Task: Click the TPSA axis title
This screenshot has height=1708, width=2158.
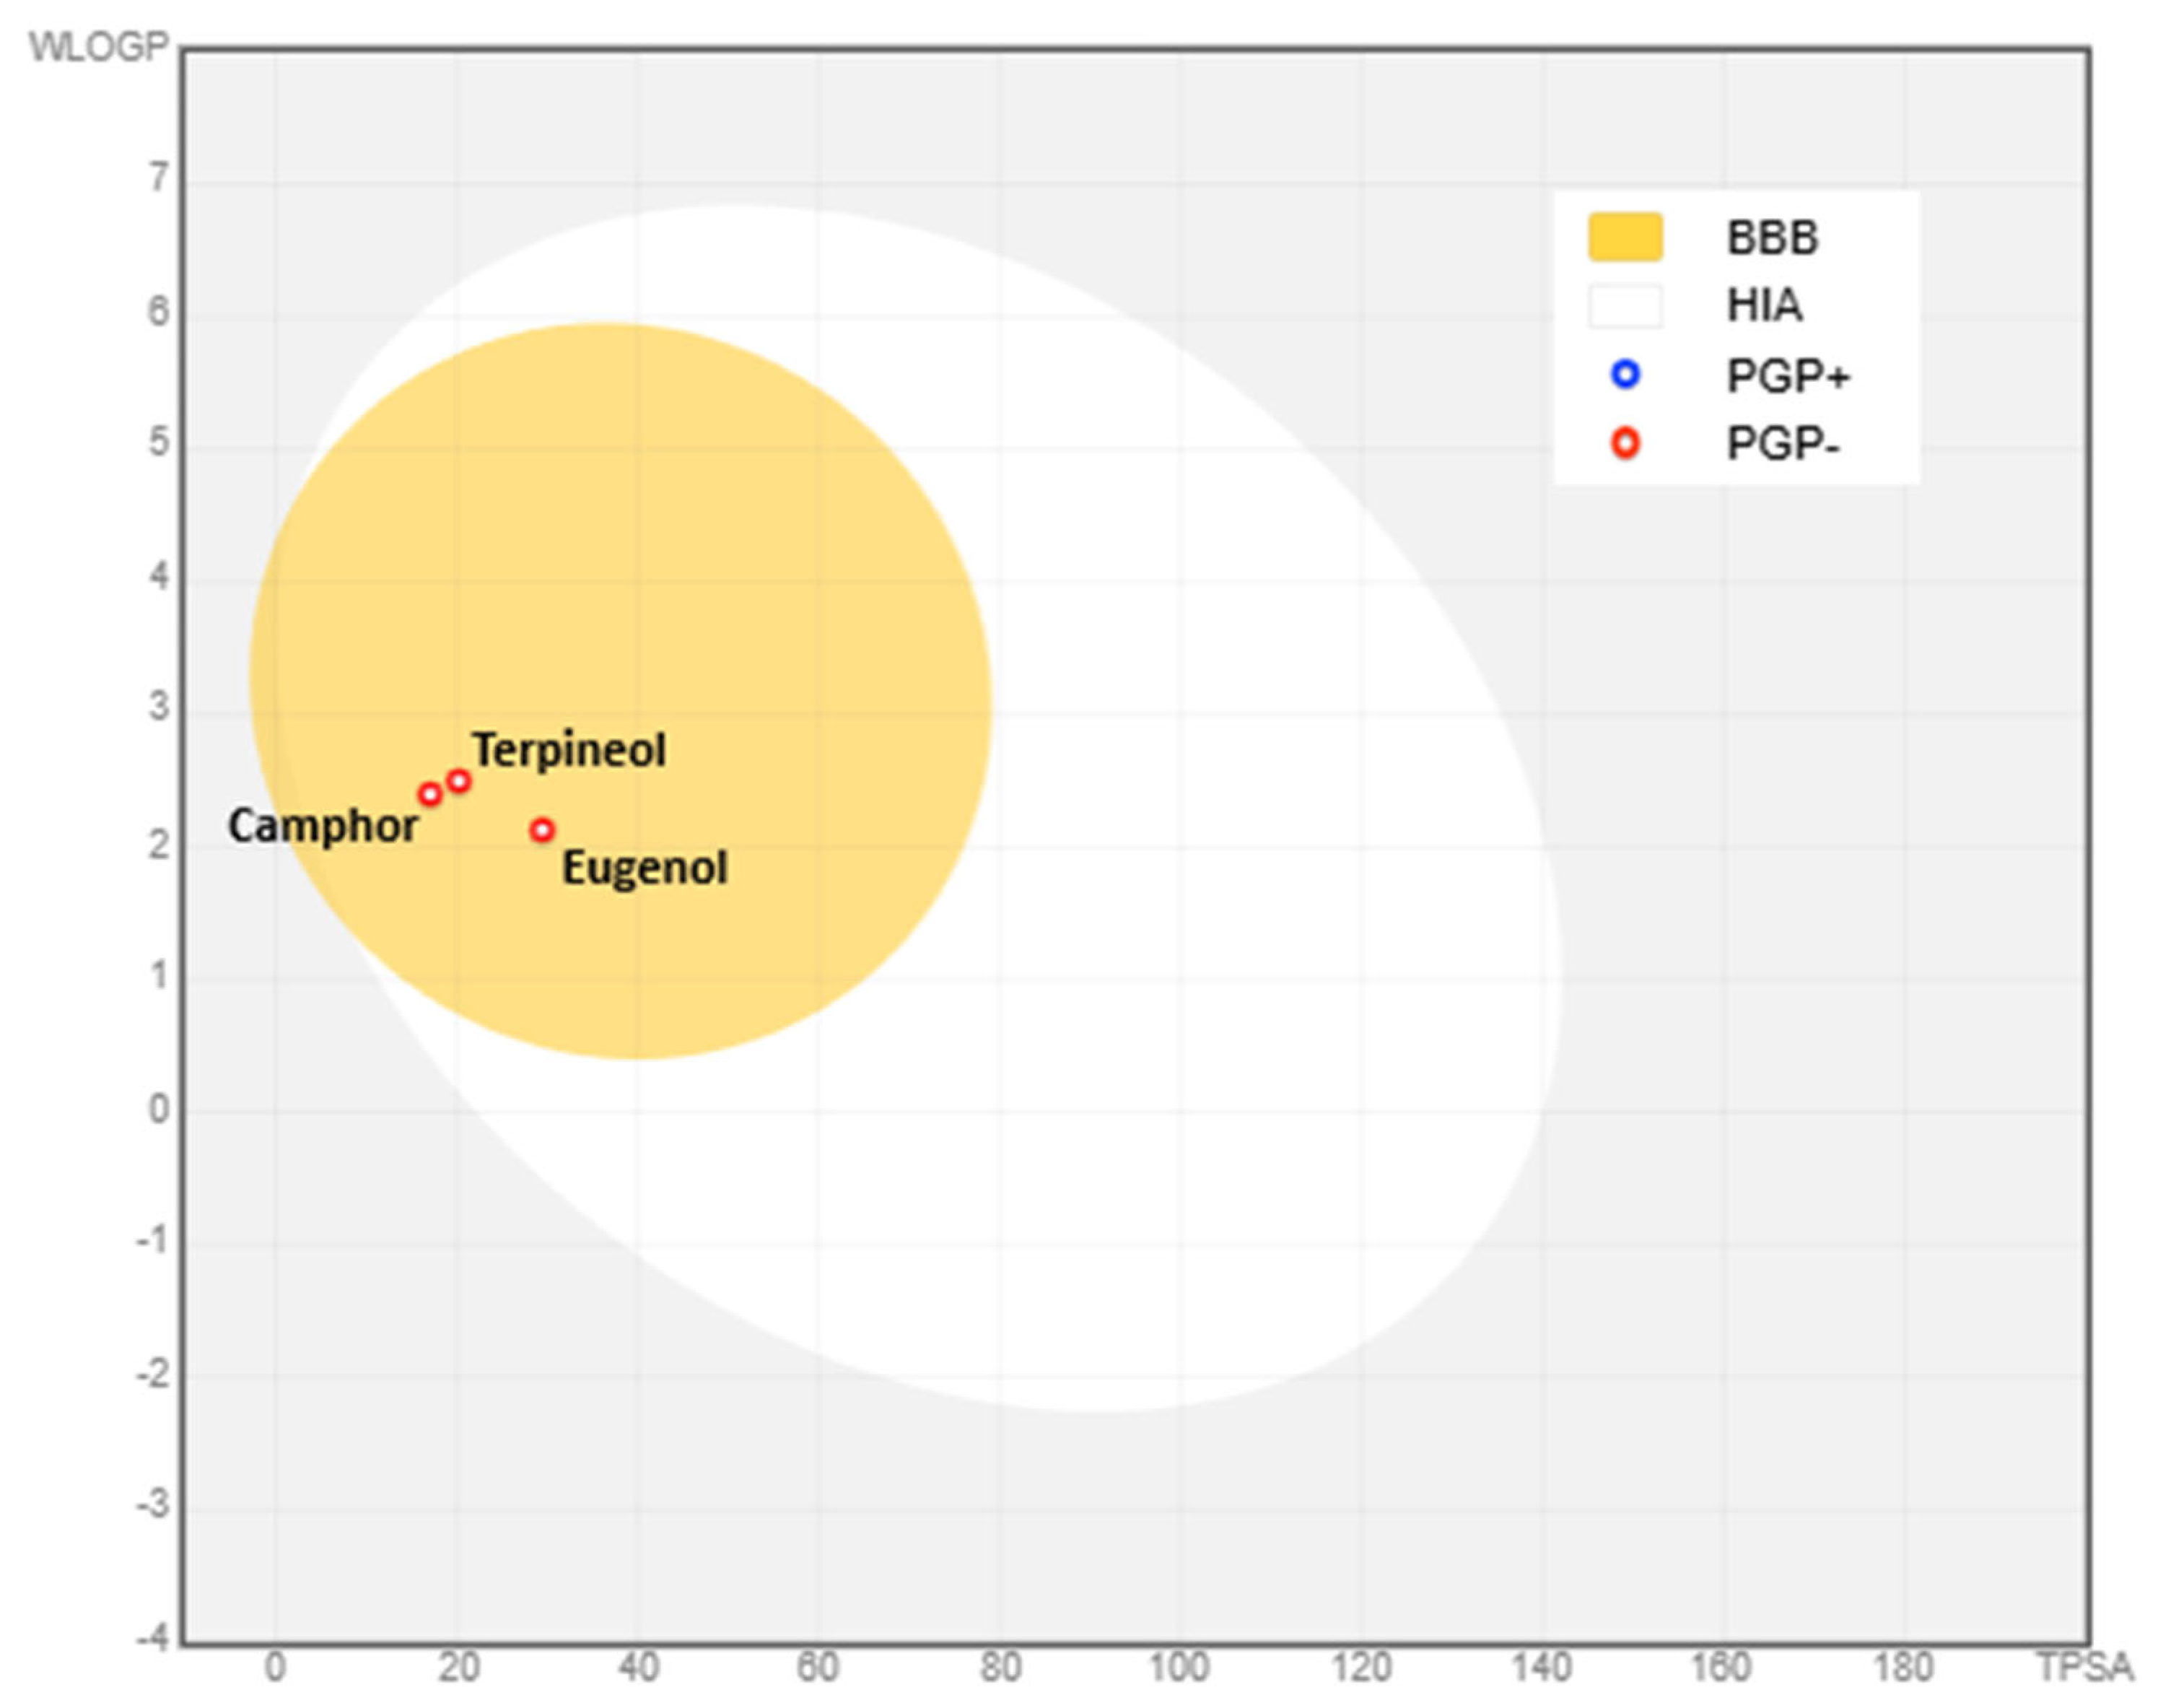Action: [2085, 1667]
